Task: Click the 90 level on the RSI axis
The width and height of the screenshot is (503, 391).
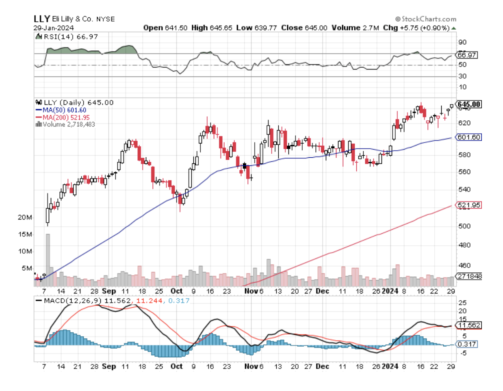Action: (462, 42)
